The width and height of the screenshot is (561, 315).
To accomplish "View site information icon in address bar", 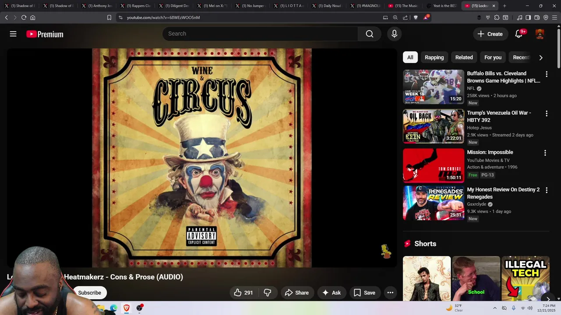I will tap(121, 17).
